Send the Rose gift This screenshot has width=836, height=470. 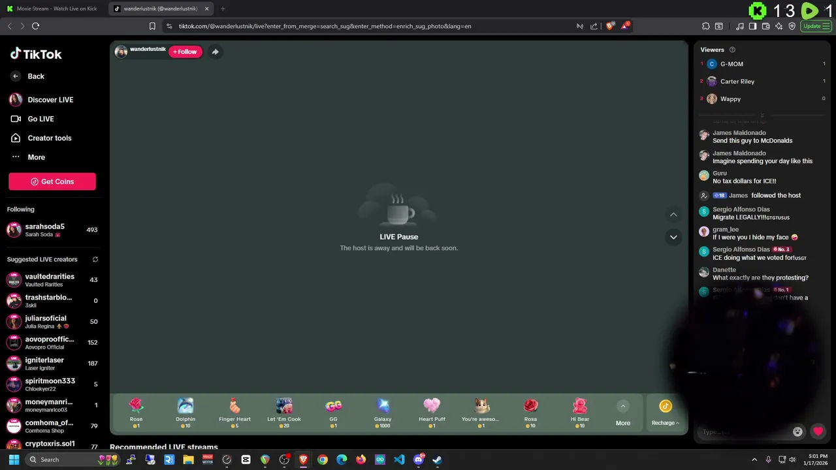point(136,413)
